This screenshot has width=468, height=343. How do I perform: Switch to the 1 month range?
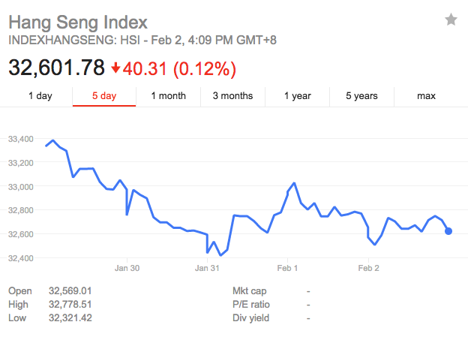point(168,96)
